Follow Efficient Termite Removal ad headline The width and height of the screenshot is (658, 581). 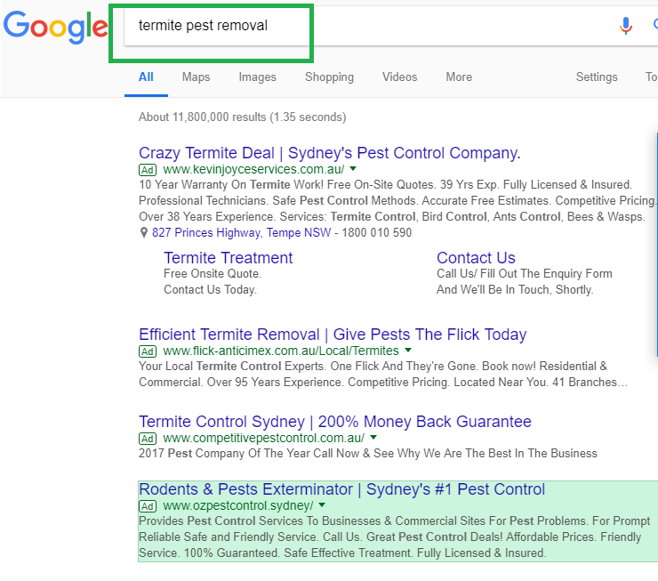333,335
